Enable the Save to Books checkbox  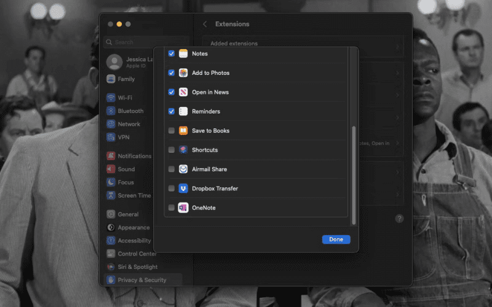click(x=172, y=131)
